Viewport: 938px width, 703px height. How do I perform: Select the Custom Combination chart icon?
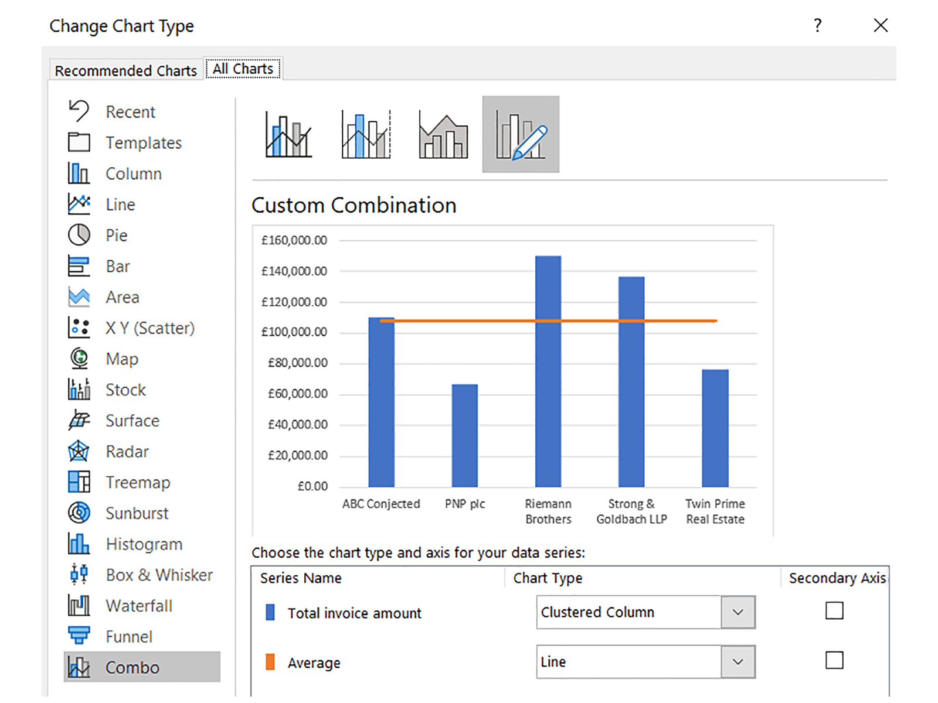click(521, 135)
